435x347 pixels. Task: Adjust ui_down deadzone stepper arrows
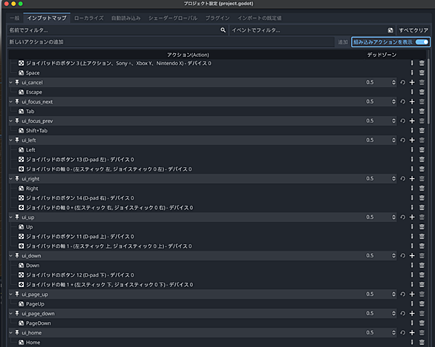(393, 256)
